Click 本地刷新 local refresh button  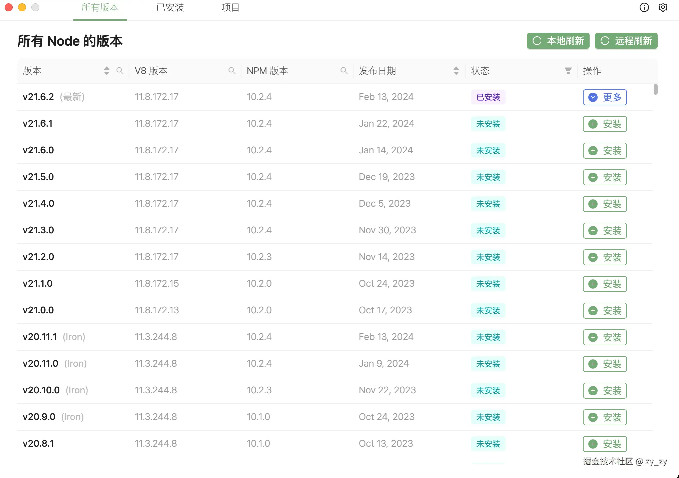(558, 41)
